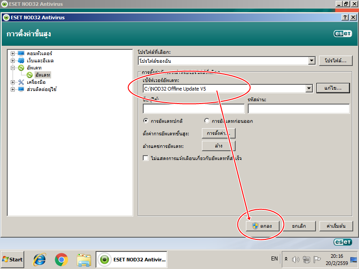Click the volume speaker icon in the tray
Screen dimensions: 359x269
[296, 260]
